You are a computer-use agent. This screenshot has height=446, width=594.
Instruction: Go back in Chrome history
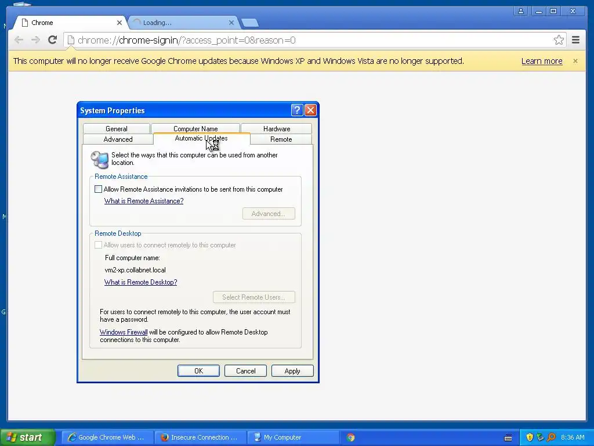click(x=19, y=40)
